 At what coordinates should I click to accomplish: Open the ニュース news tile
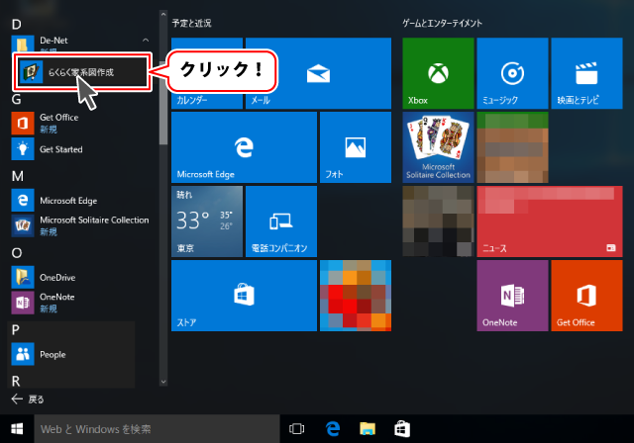tap(550, 221)
